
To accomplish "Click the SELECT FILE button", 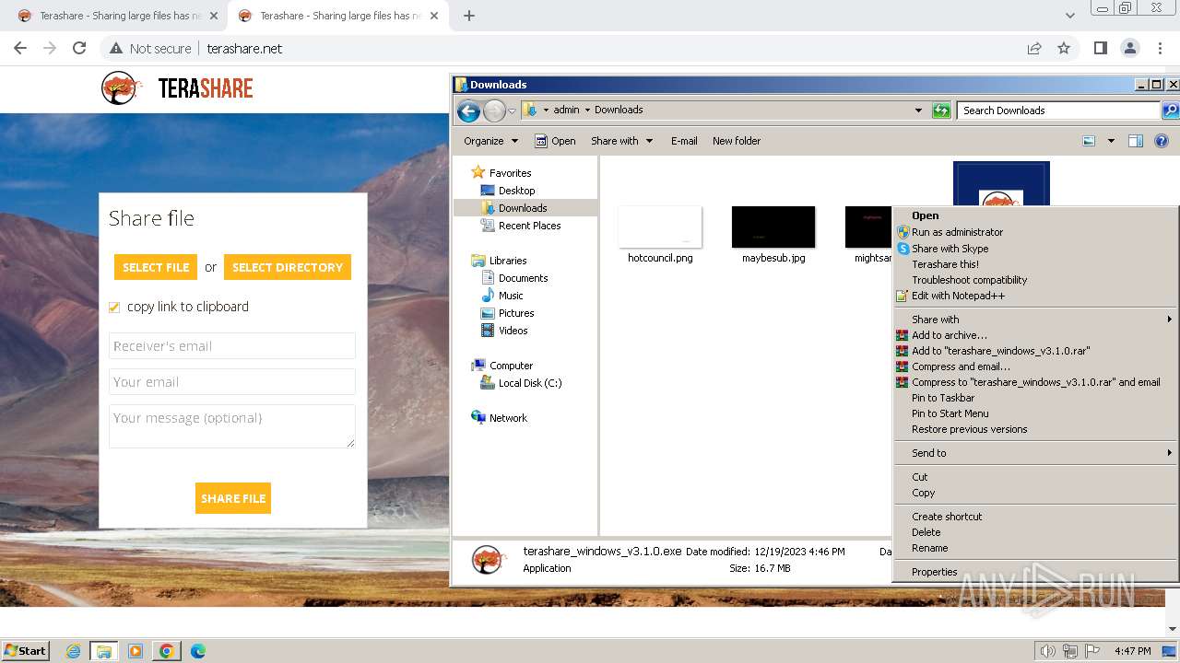I will [156, 267].
